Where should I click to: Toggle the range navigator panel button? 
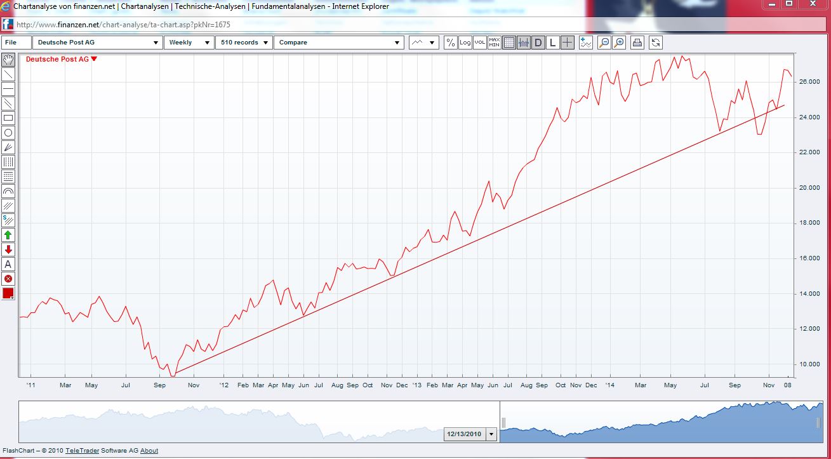(x=524, y=43)
